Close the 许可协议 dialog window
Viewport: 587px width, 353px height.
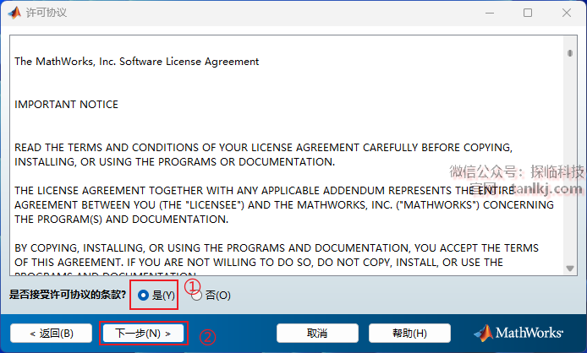click(x=568, y=13)
